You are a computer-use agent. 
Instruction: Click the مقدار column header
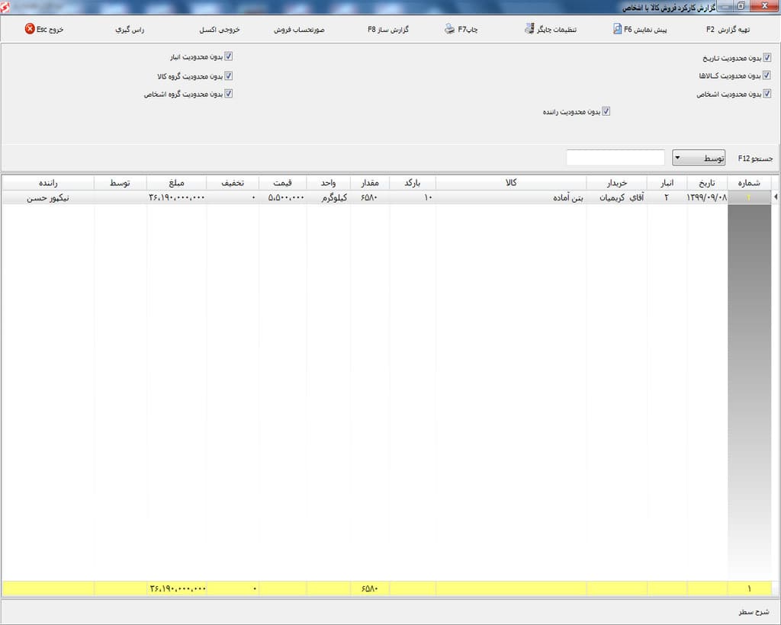(x=370, y=183)
